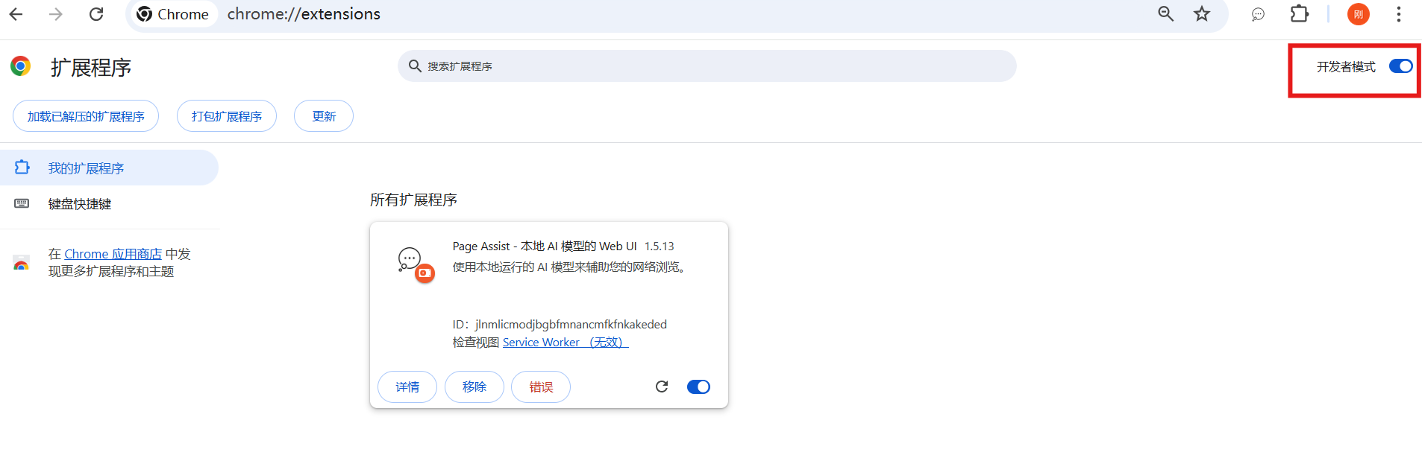Reload the Page Assist extension
The image size is (1422, 458).
pos(662,387)
